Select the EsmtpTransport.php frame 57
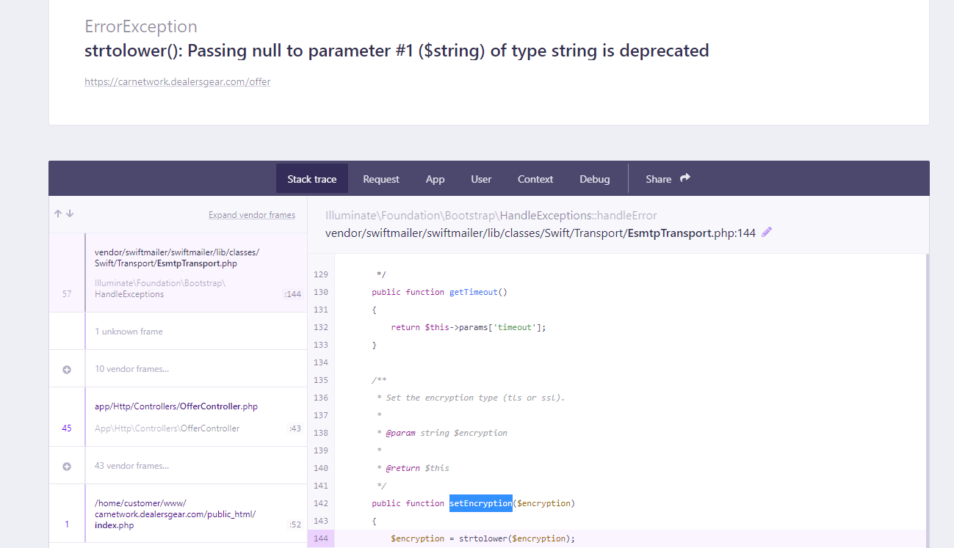Screen dimensions: 954x548 (x=178, y=273)
